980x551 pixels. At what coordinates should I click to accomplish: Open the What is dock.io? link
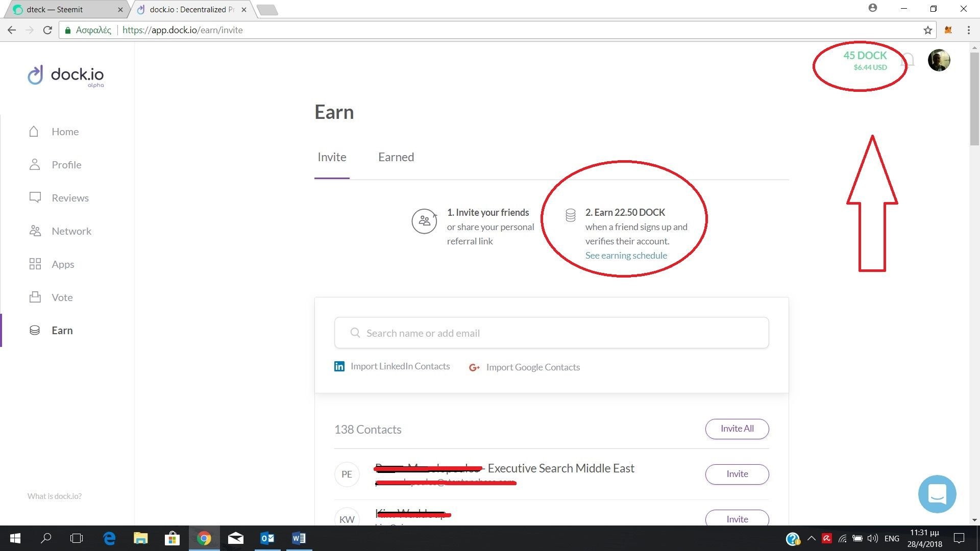coord(55,496)
